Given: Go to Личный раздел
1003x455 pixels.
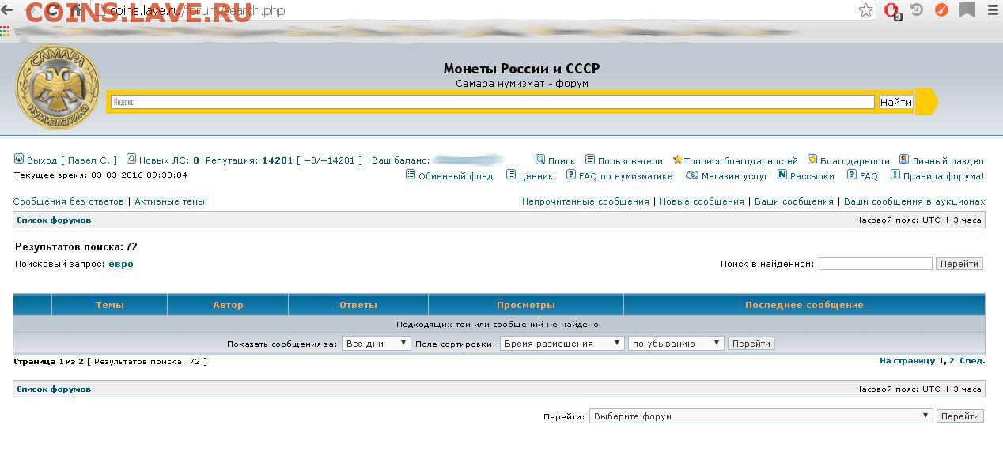Looking at the screenshot, I should coord(948,161).
